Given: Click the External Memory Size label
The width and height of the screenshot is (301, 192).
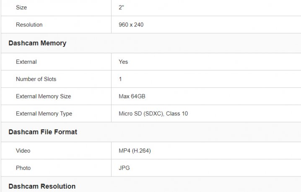Looking at the screenshot, I should tap(43, 96).
